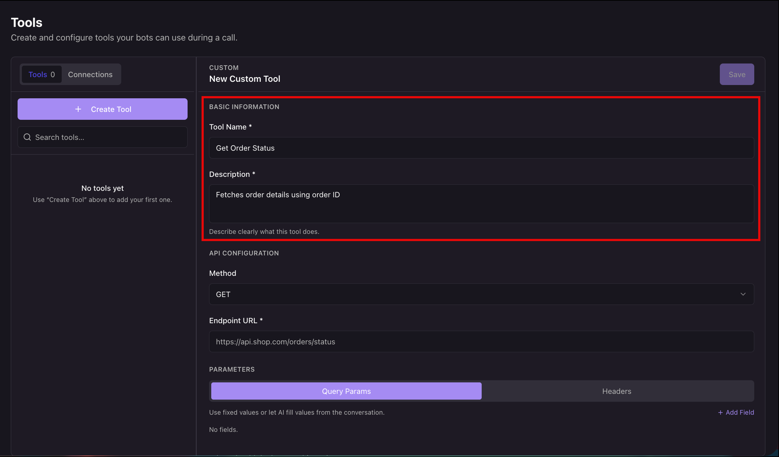Click the Description text area
The image size is (779, 457).
(x=481, y=204)
